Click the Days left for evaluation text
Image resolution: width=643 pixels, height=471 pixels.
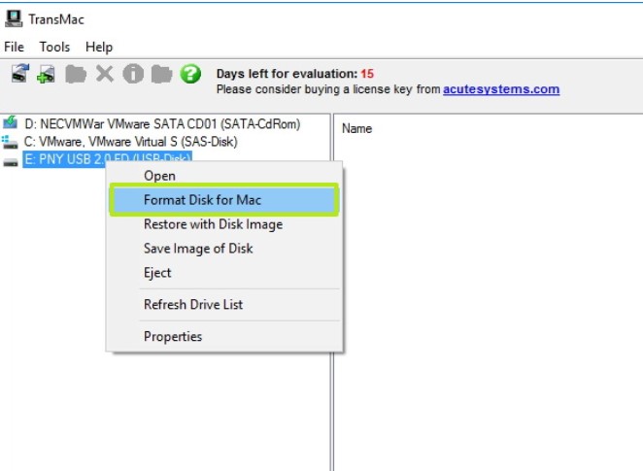(295, 74)
